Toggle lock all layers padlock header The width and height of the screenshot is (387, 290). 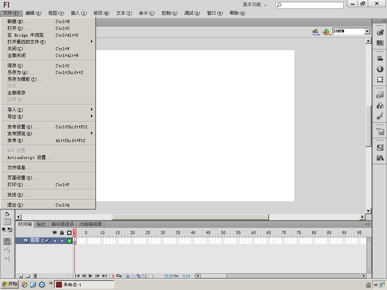(62, 233)
